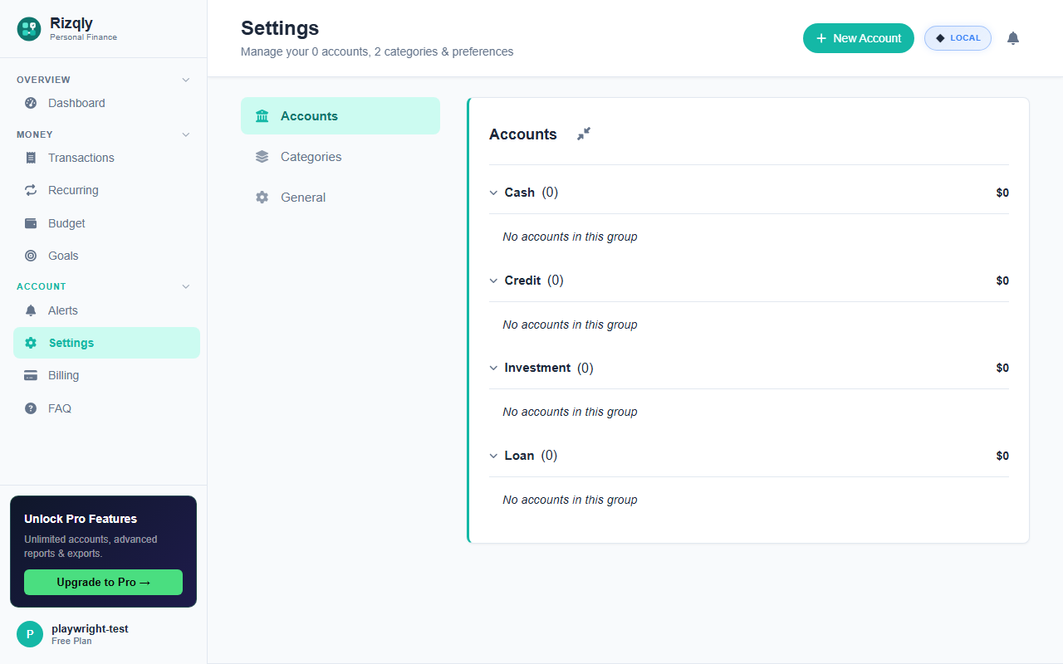This screenshot has height=664, width=1063.
Task: Collapse the Investment account group
Action: 494,368
